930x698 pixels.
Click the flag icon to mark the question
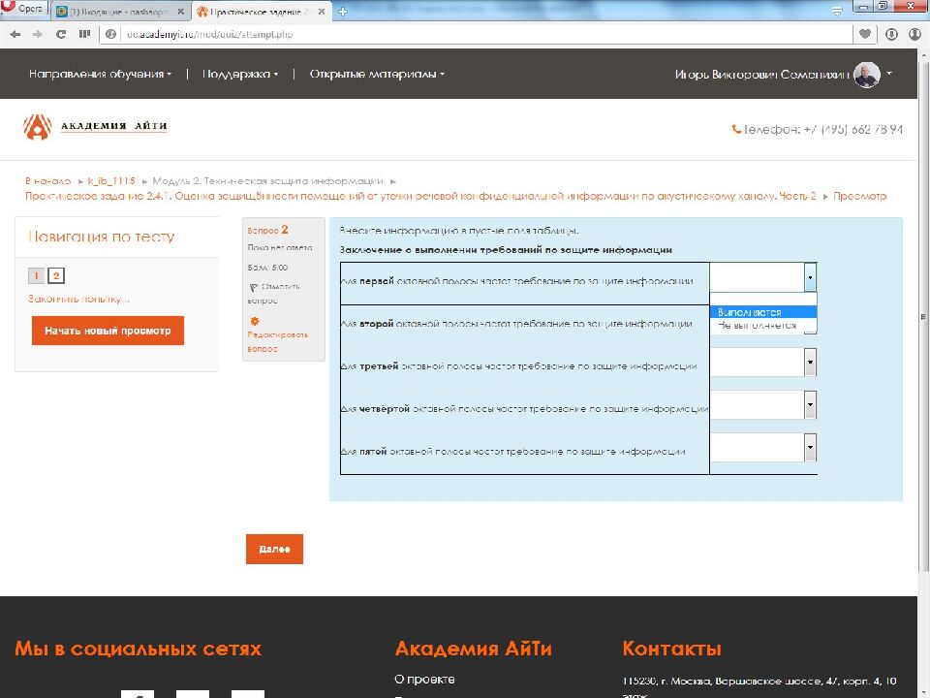point(255,288)
